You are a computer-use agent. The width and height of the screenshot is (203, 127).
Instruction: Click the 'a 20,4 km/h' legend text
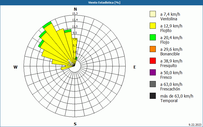click(171, 38)
